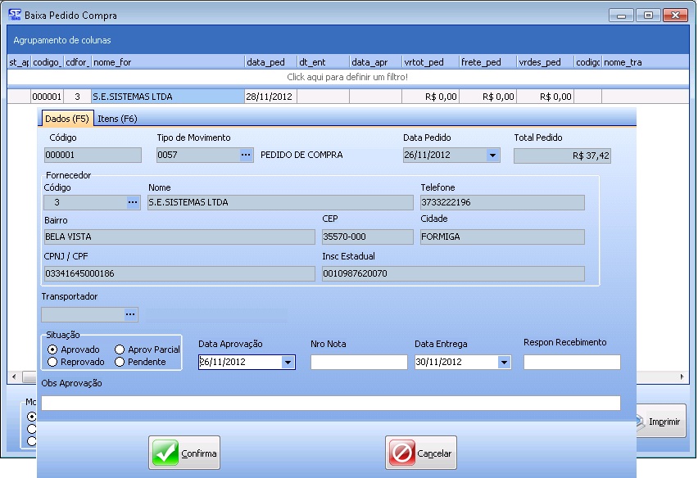
Task: Click the nome_for column header
Action: [167, 61]
